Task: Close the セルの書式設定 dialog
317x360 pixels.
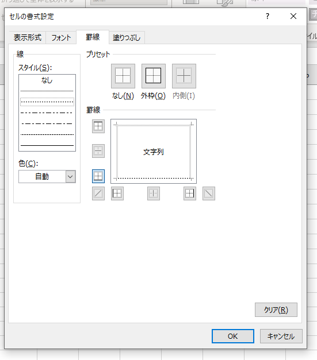Action: (x=293, y=16)
